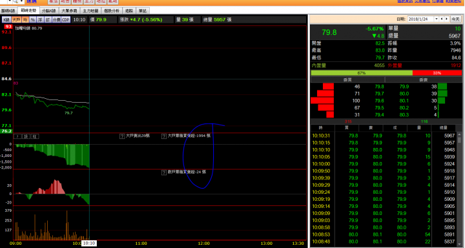The height and width of the screenshot is (248, 465).
Task: Click bid price 79.8 with volume 46
Action: [x=379, y=87]
